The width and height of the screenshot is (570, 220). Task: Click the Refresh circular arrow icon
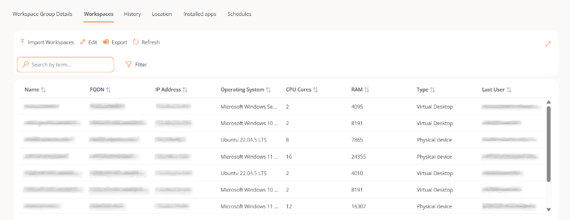[136, 42]
